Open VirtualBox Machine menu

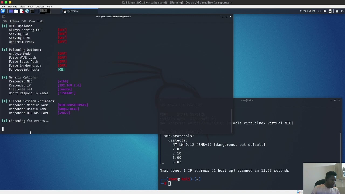[x=12, y=6]
